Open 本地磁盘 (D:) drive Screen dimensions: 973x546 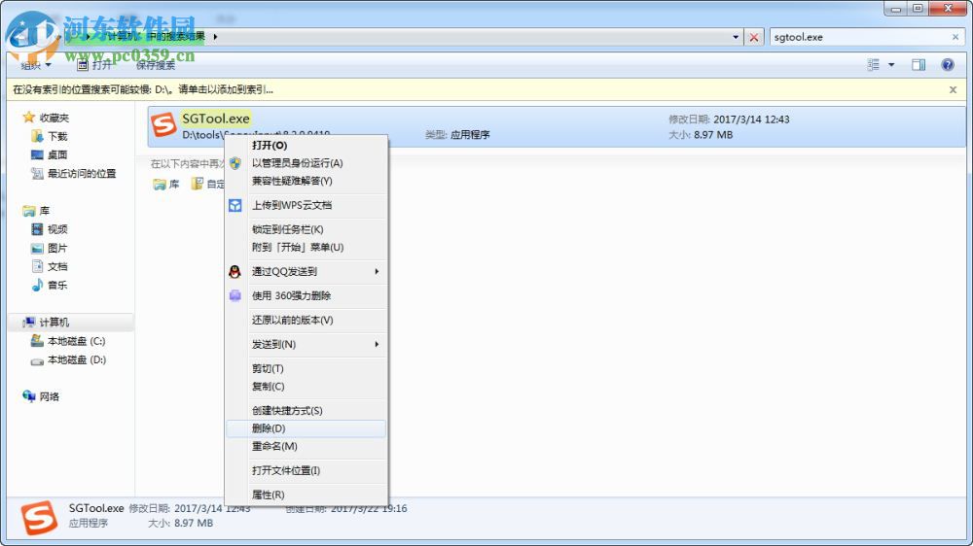[x=76, y=359]
